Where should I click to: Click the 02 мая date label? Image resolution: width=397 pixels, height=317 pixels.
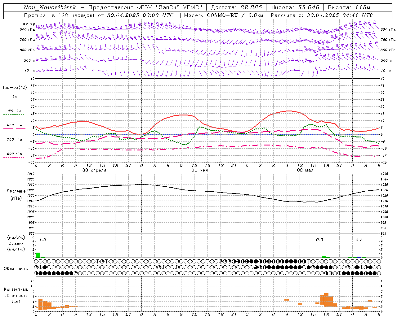tap(305, 170)
